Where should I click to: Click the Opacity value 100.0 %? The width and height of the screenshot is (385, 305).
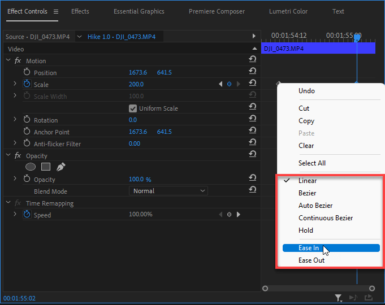[140, 180]
